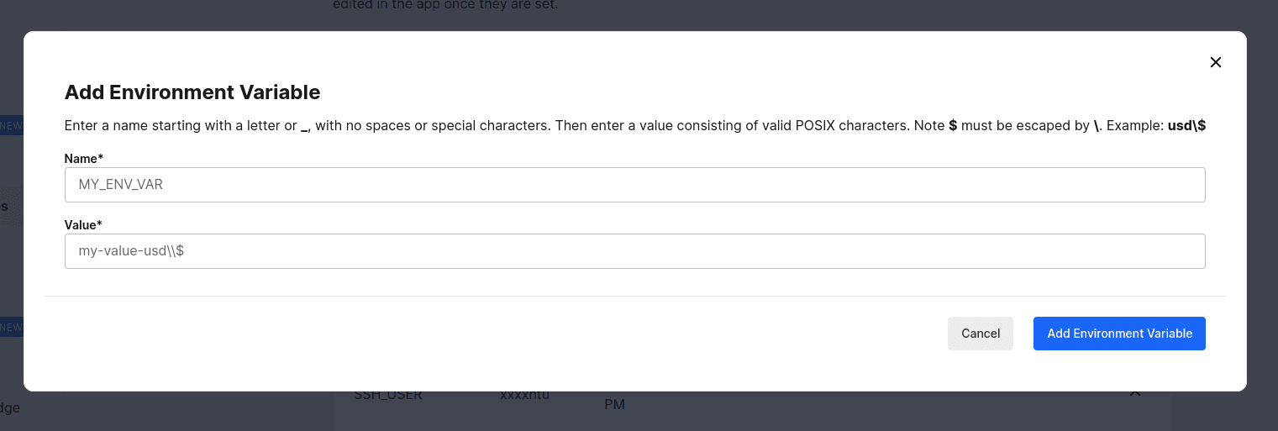Click the my-value-usd placeholder text
The image size is (1278, 431).
click(131, 251)
